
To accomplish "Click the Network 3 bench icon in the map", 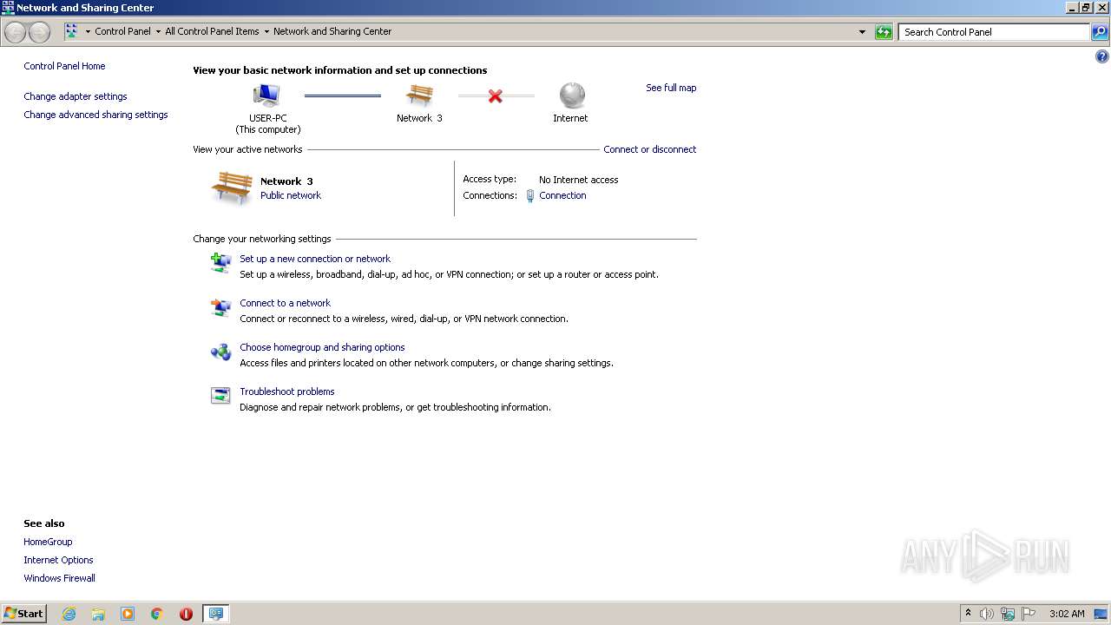I will click(x=419, y=95).
